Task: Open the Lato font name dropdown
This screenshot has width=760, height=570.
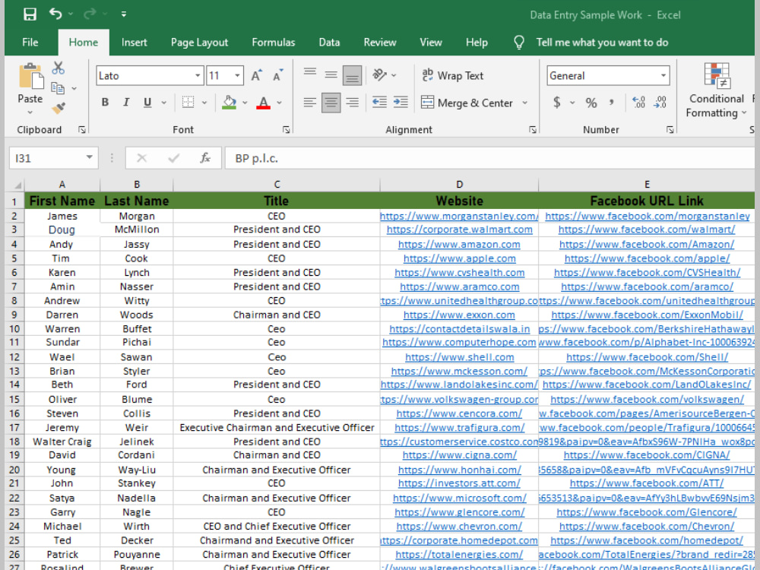Action: click(198, 75)
